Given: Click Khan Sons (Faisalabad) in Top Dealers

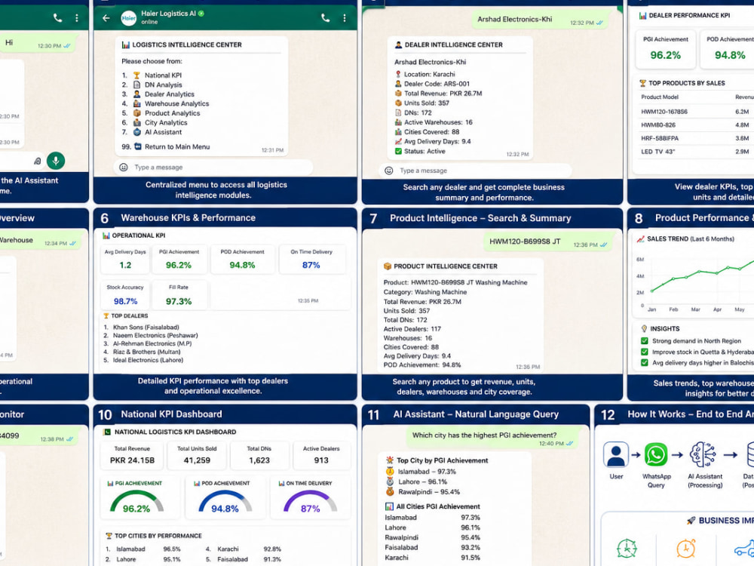Looking at the screenshot, I should click(146, 328).
